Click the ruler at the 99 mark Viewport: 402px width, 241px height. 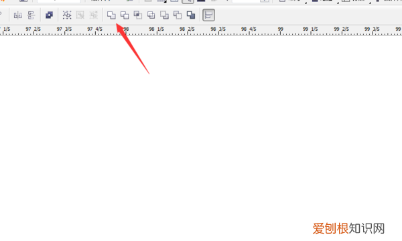click(x=281, y=30)
